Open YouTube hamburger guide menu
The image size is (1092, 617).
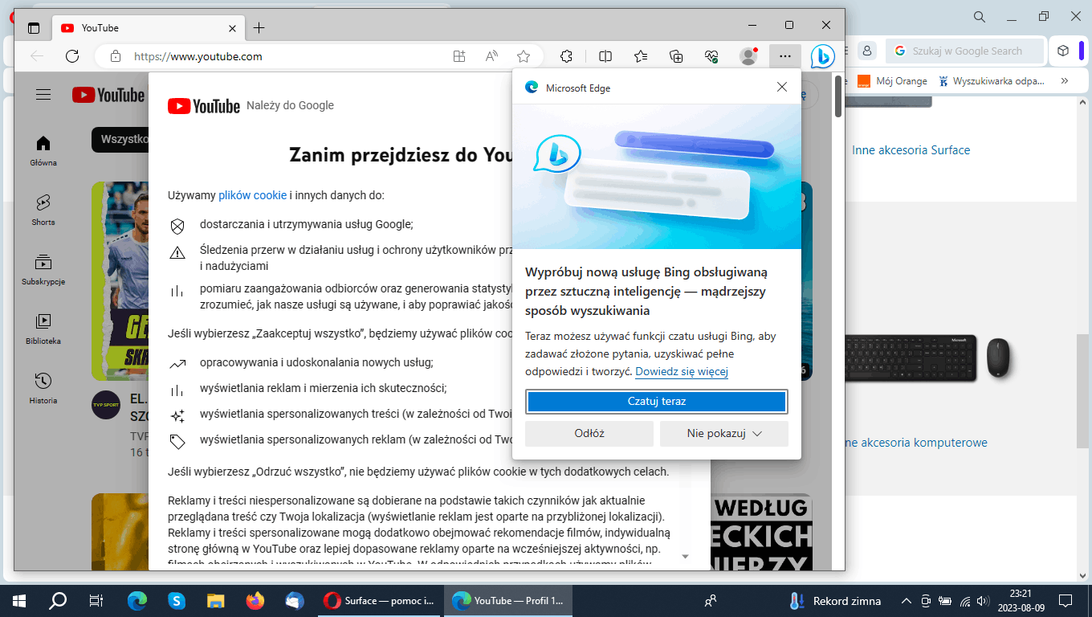[43, 95]
